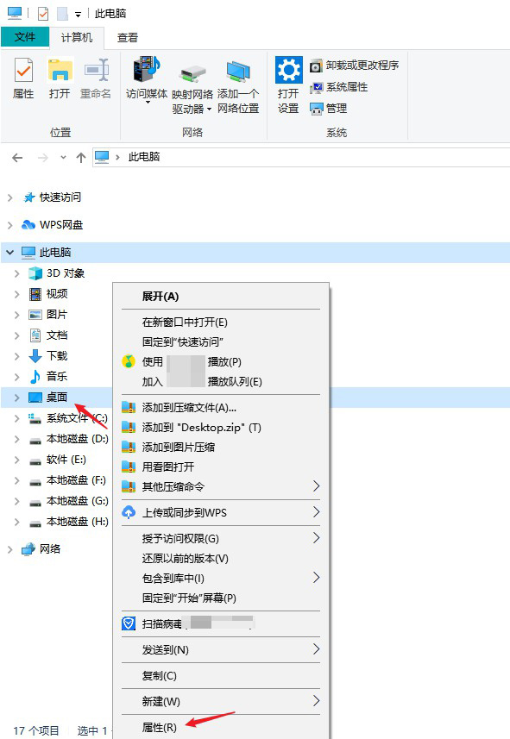Choose Add to image compression (添加到图片压缩)
This screenshot has height=739, width=510.
click(x=221, y=448)
